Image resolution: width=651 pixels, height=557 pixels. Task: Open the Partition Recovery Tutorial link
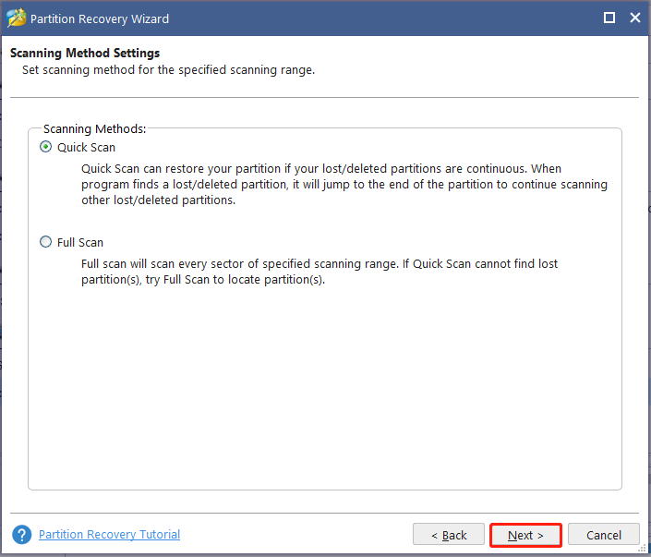point(109,534)
